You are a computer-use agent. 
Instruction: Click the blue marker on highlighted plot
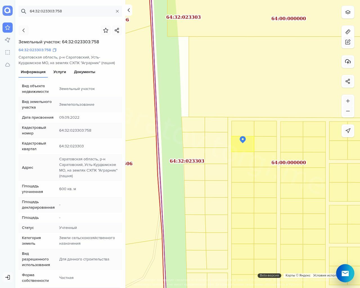tap(243, 139)
